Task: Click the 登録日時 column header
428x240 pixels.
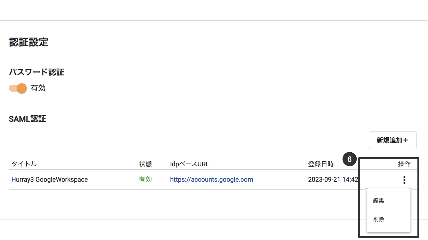Action: (x=321, y=164)
